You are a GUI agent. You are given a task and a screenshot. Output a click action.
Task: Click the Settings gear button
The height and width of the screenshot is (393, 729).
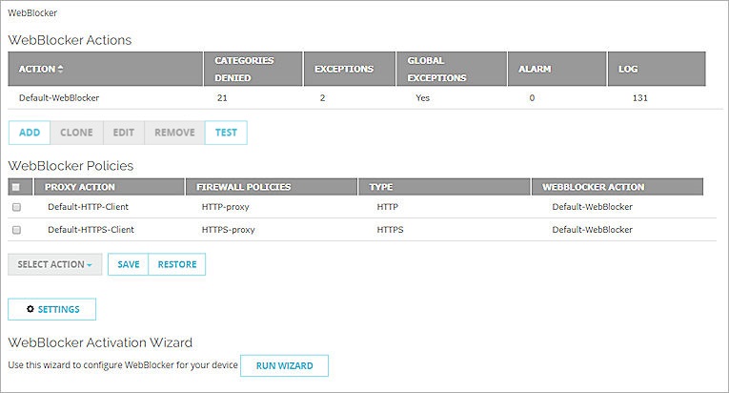click(x=51, y=309)
